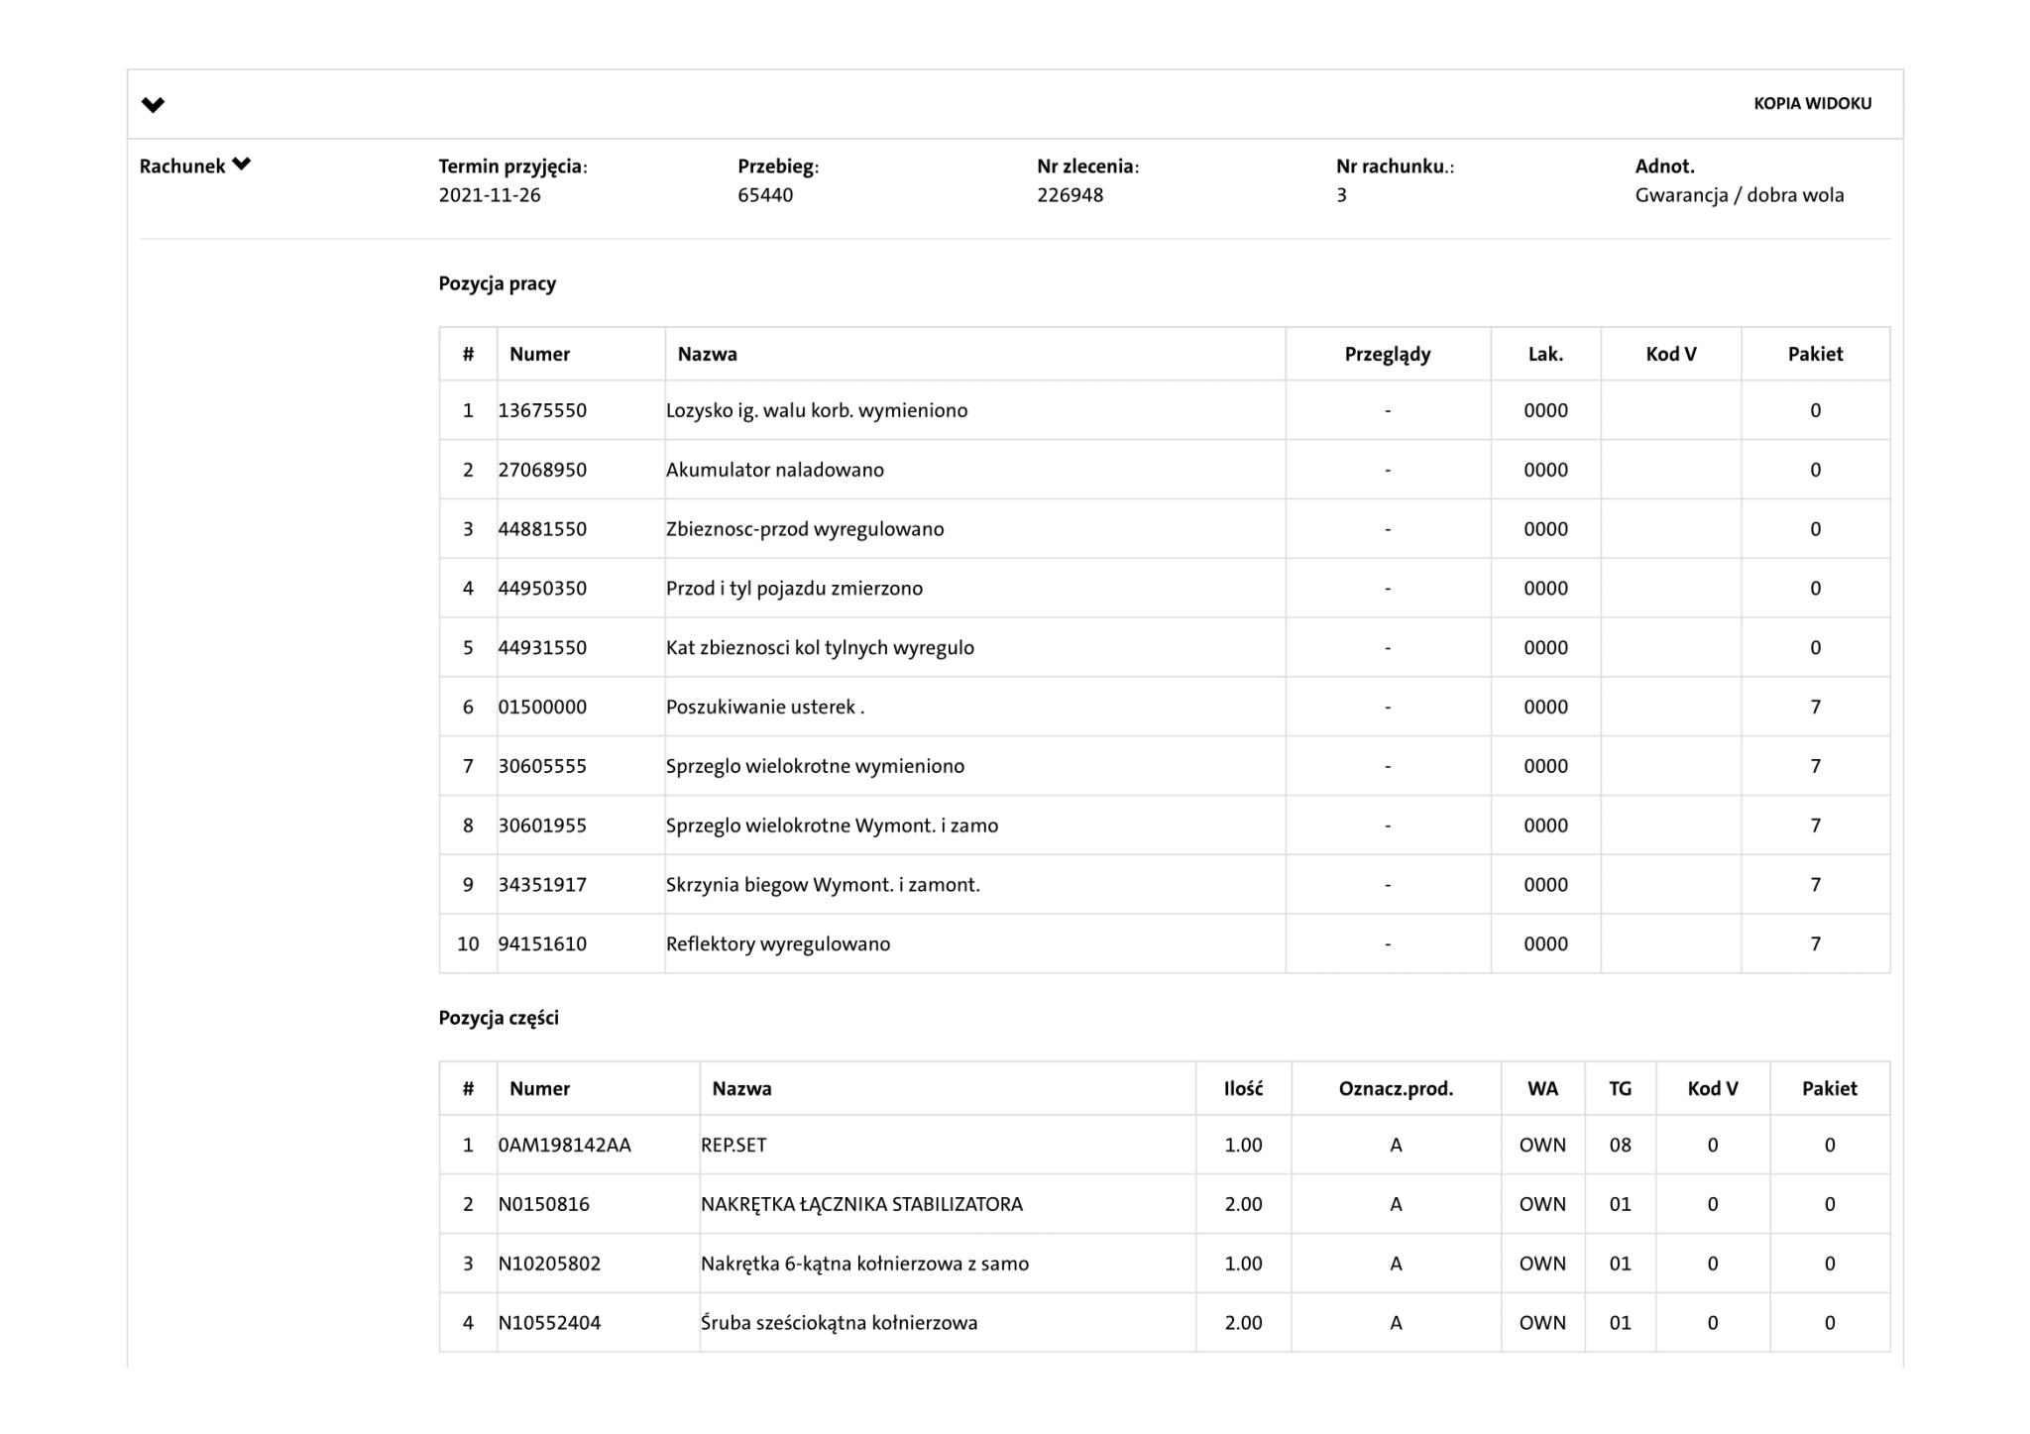Select the order number 226948

tap(1070, 195)
